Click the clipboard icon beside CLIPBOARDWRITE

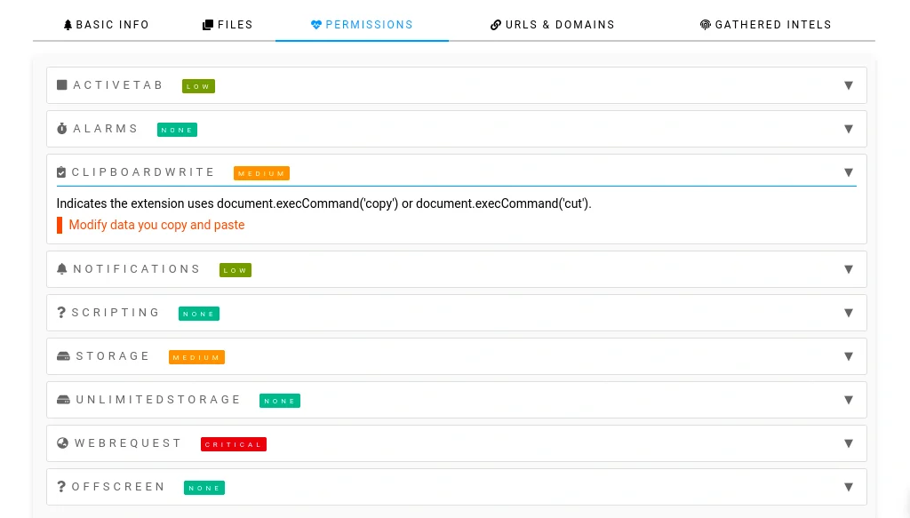[61, 172]
